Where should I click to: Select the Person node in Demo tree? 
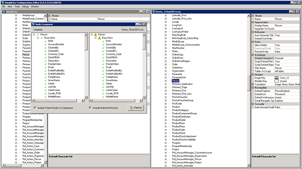click(x=175, y=81)
